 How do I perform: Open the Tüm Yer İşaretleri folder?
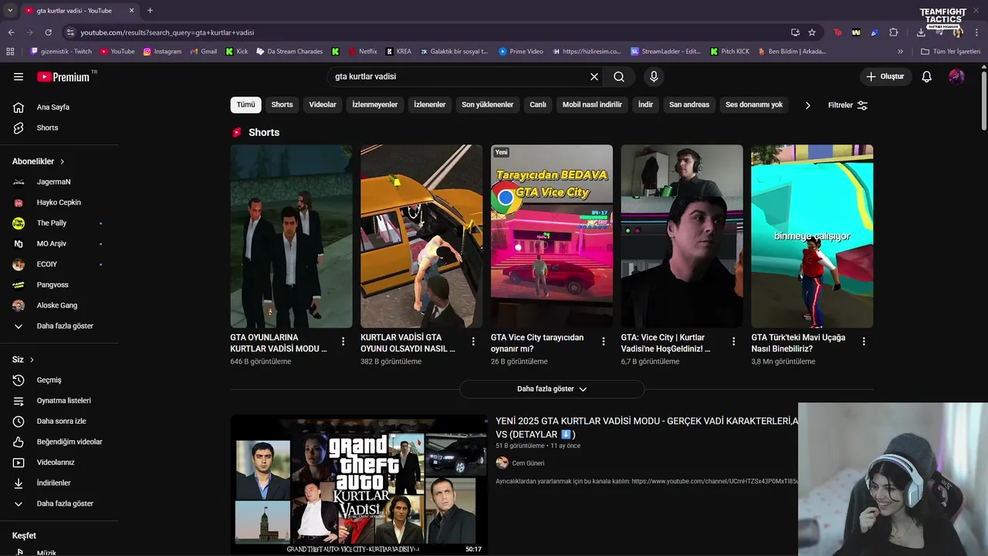point(950,52)
